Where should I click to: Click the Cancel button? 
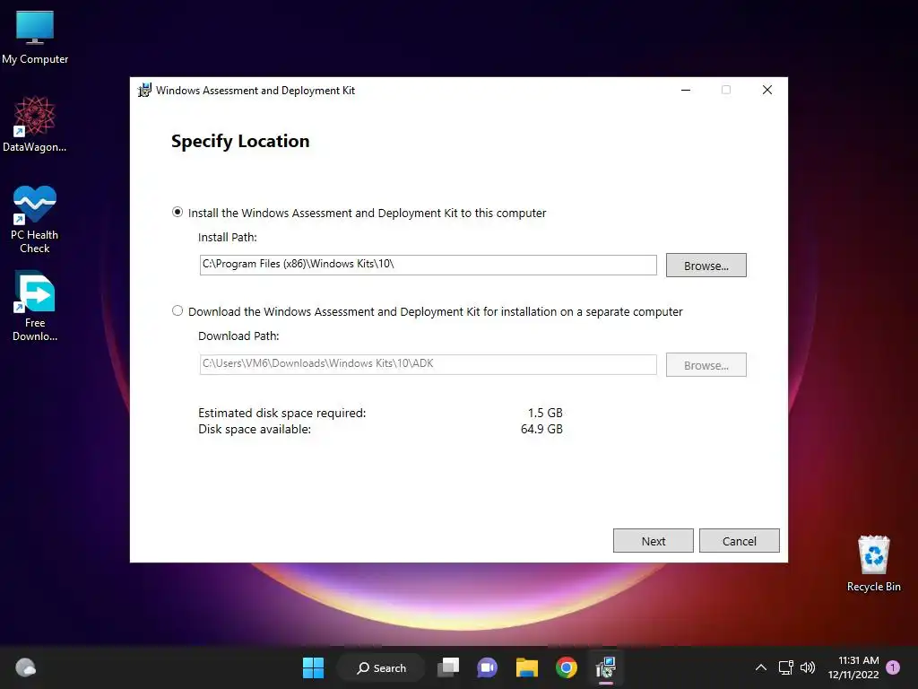tap(740, 541)
